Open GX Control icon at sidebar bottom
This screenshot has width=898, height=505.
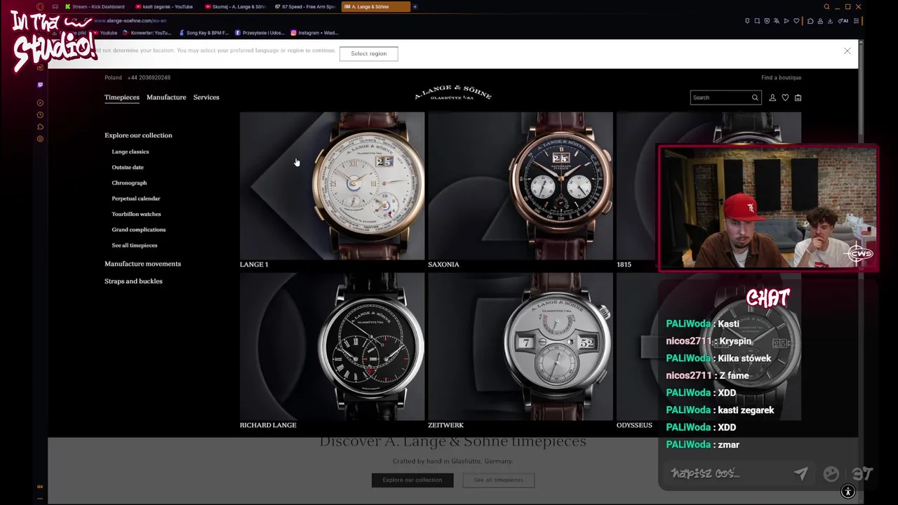[x=40, y=487]
